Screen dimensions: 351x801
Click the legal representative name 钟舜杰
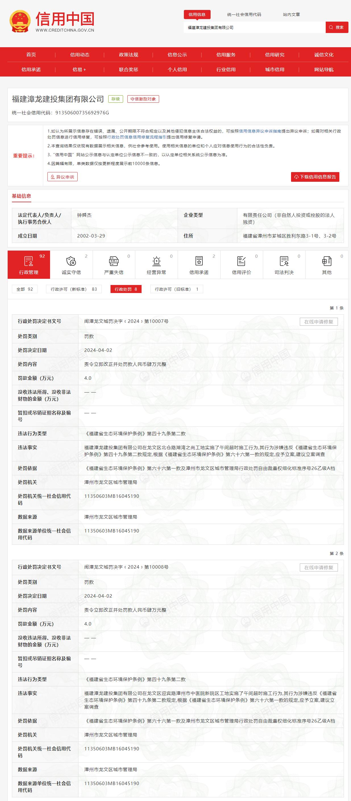[x=84, y=215]
